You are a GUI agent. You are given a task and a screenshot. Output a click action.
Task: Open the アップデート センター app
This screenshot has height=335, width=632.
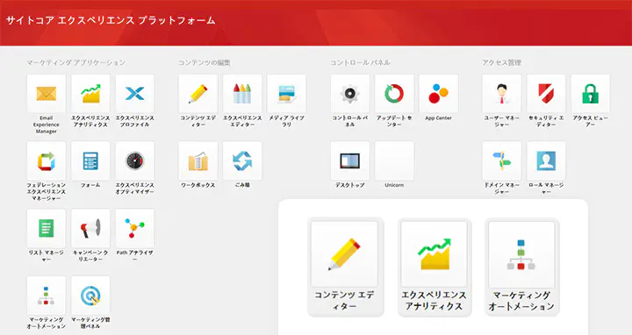(x=394, y=94)
